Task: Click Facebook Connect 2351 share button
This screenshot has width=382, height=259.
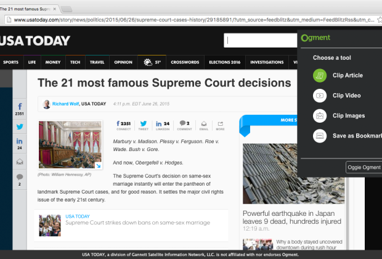Action: pos(123,125)
